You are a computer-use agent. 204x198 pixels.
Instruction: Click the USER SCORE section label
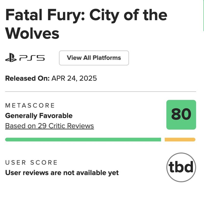pyautogui.click(x=31, y=163)
